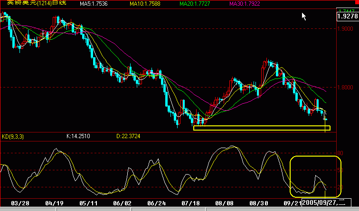This screenshot has height=211, width=359.
Task: Click the 06/24 date label
Action: tap(156, 203)
